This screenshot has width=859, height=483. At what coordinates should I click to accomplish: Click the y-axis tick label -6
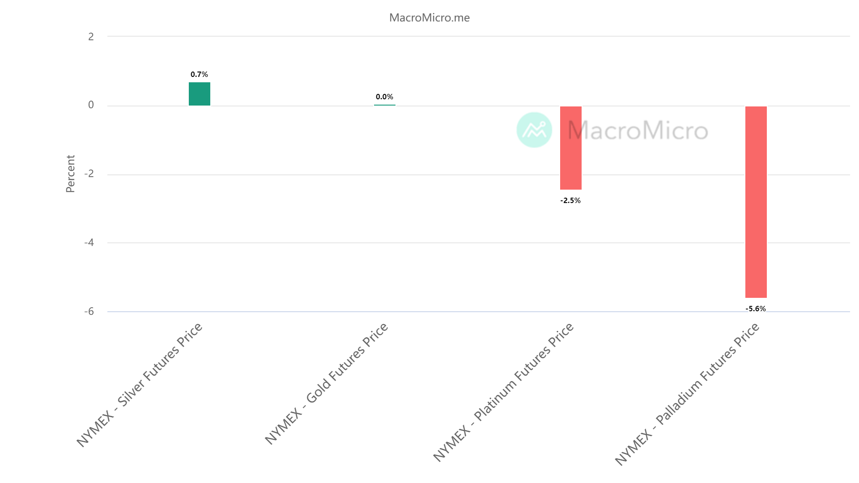coord(89,311)
